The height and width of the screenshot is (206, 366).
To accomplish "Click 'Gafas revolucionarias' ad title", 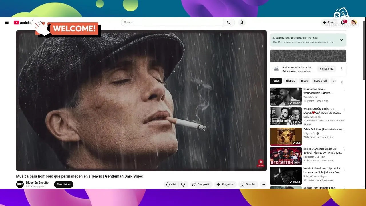I will (x=297, y=68).
